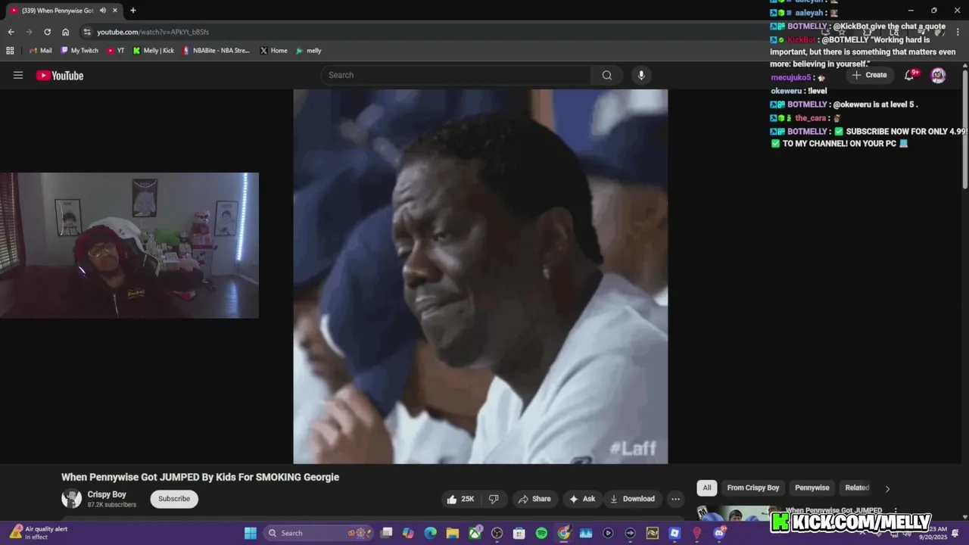Open the Melly | Kick bookmark
The image size is (969, 545).
click(x=154, y=51)
